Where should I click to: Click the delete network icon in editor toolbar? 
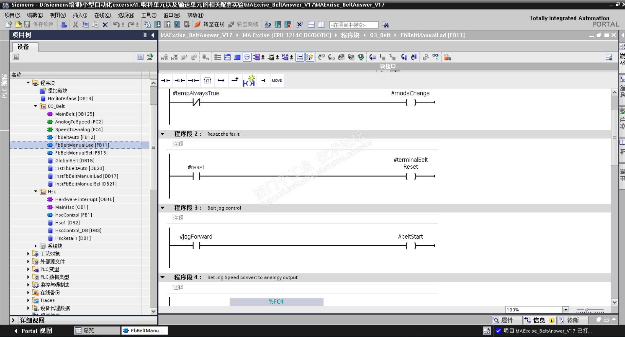pos(174,57)
